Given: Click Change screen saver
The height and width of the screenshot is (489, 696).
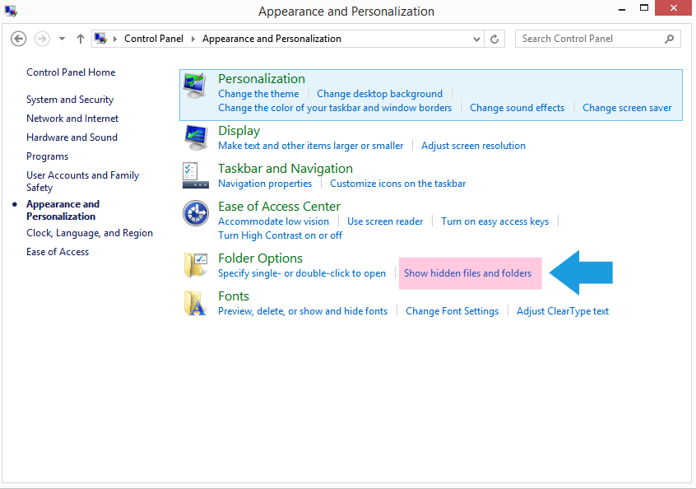Looking at the screenshot, I should coord(627,108).
